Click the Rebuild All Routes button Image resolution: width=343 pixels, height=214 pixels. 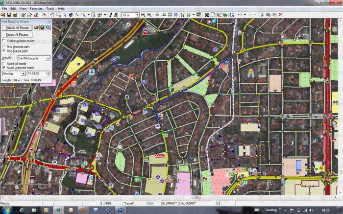point(17,28)
